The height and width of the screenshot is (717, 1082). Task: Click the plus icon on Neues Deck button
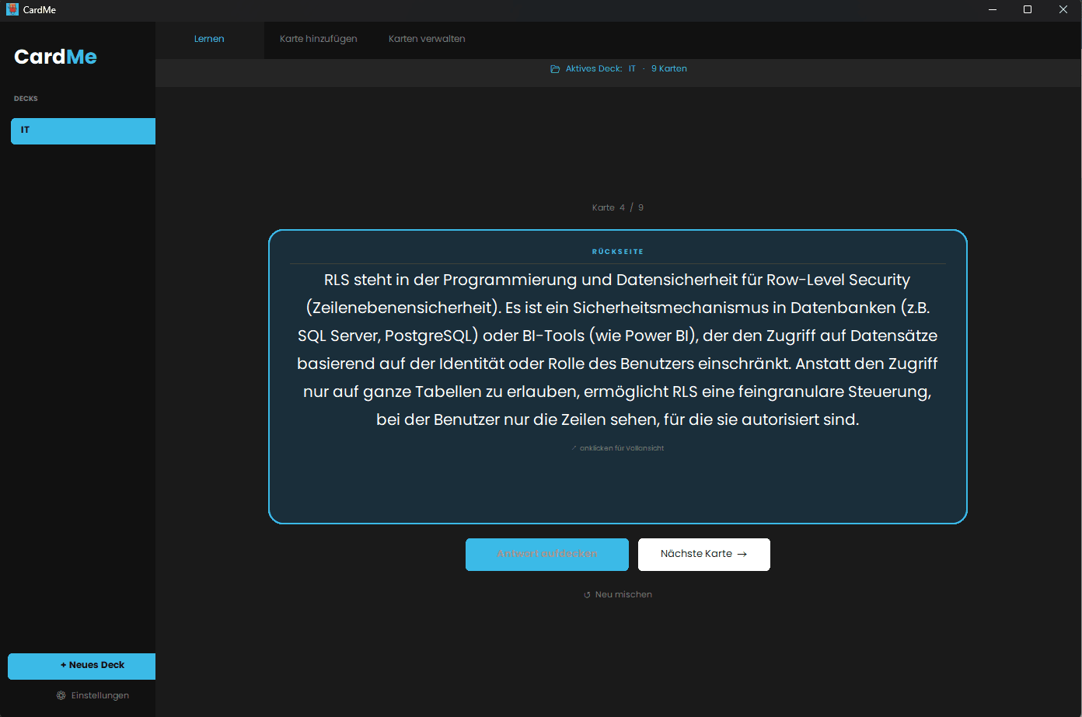pos(61,665)
